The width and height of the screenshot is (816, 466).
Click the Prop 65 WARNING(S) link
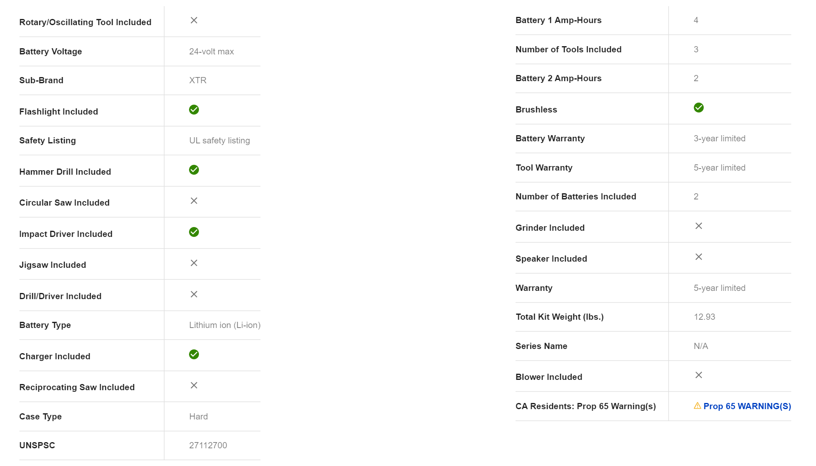pos(747,406)
